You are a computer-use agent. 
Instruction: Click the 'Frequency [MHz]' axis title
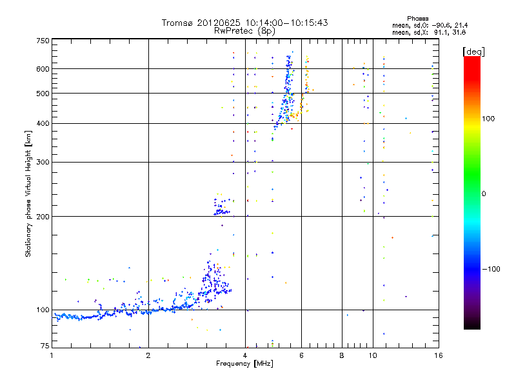[x=244, y=364]
